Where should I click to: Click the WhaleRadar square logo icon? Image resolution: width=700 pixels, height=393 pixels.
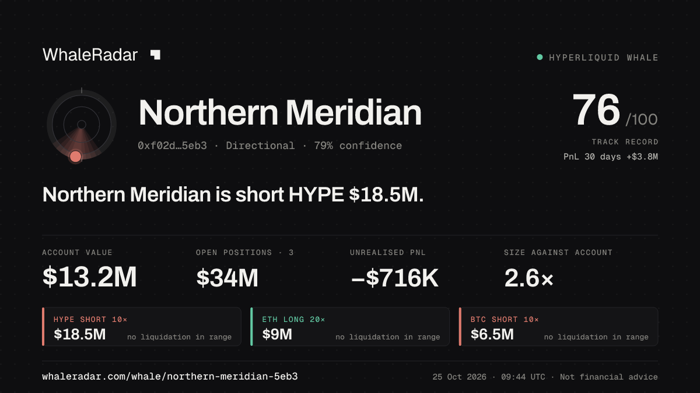point(155,55)
